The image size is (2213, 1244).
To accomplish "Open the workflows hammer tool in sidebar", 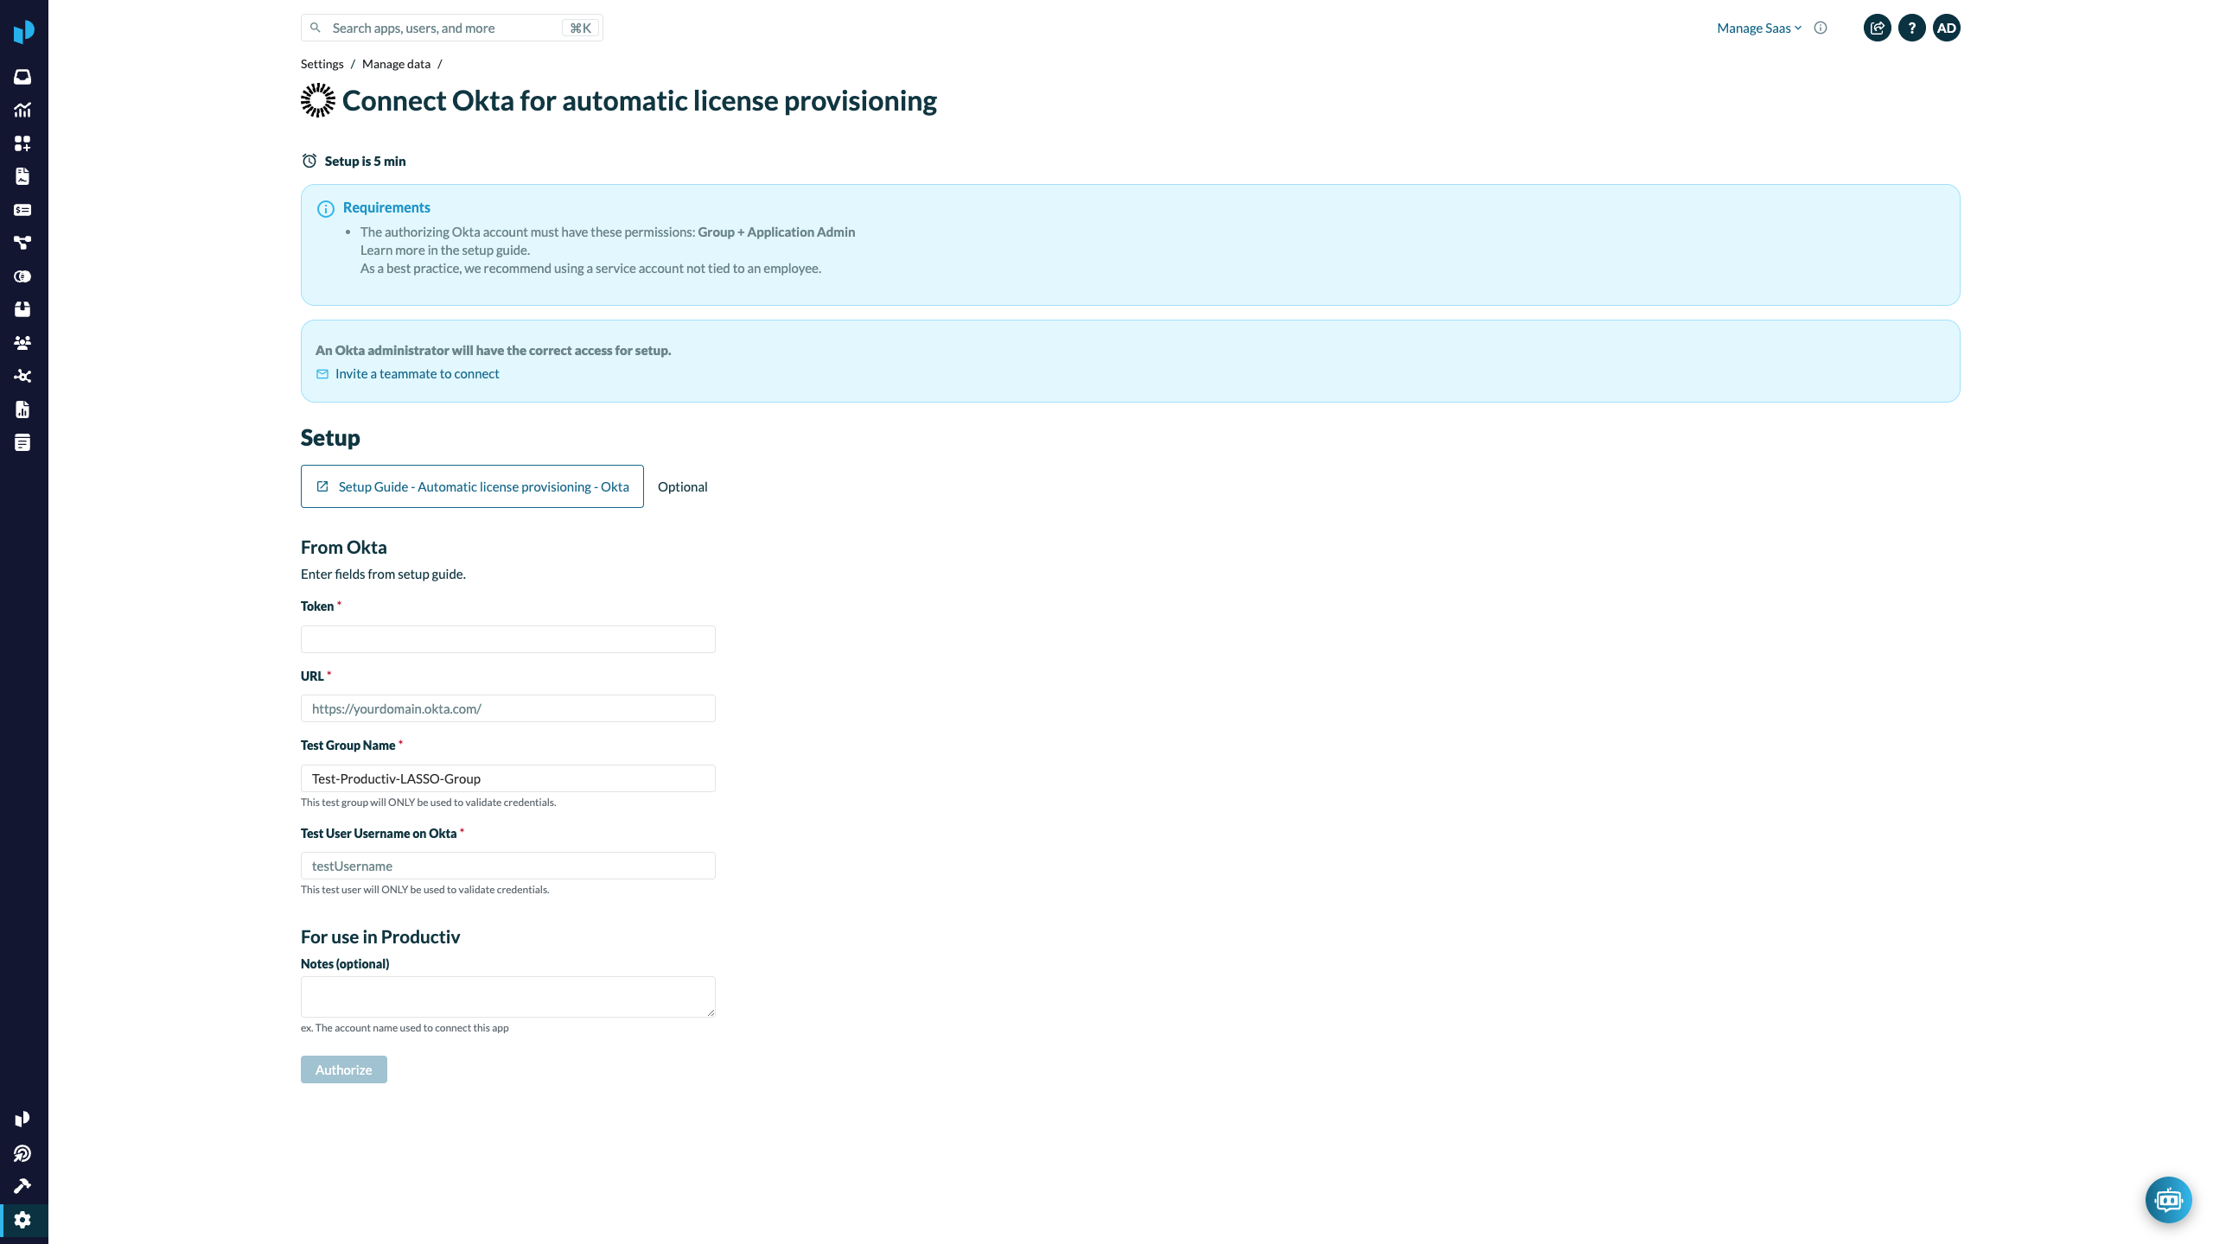I will coord(23,1184).
